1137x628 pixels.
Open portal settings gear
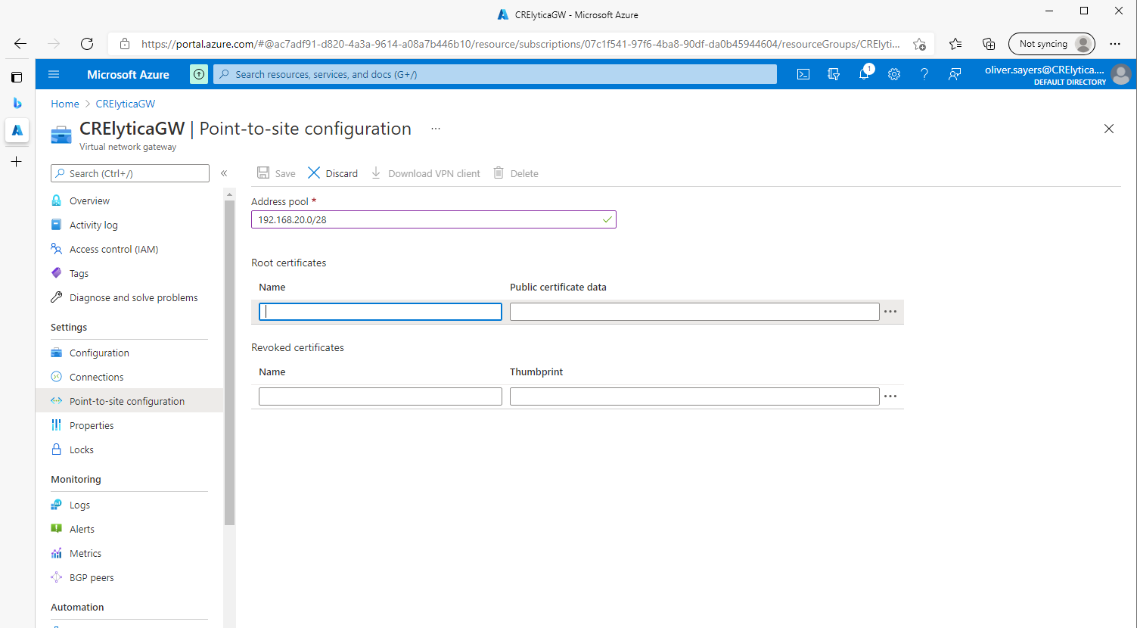coord(894,74)
